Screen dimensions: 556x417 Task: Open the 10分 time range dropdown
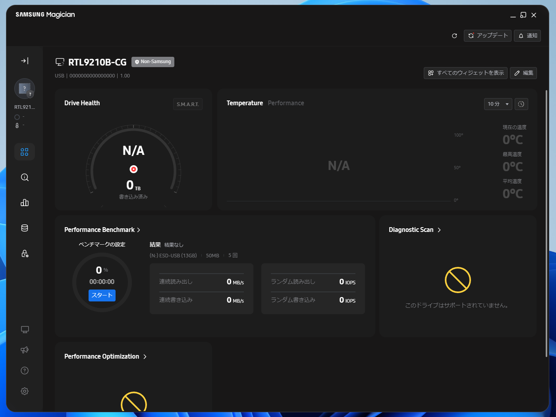(498, 104)
